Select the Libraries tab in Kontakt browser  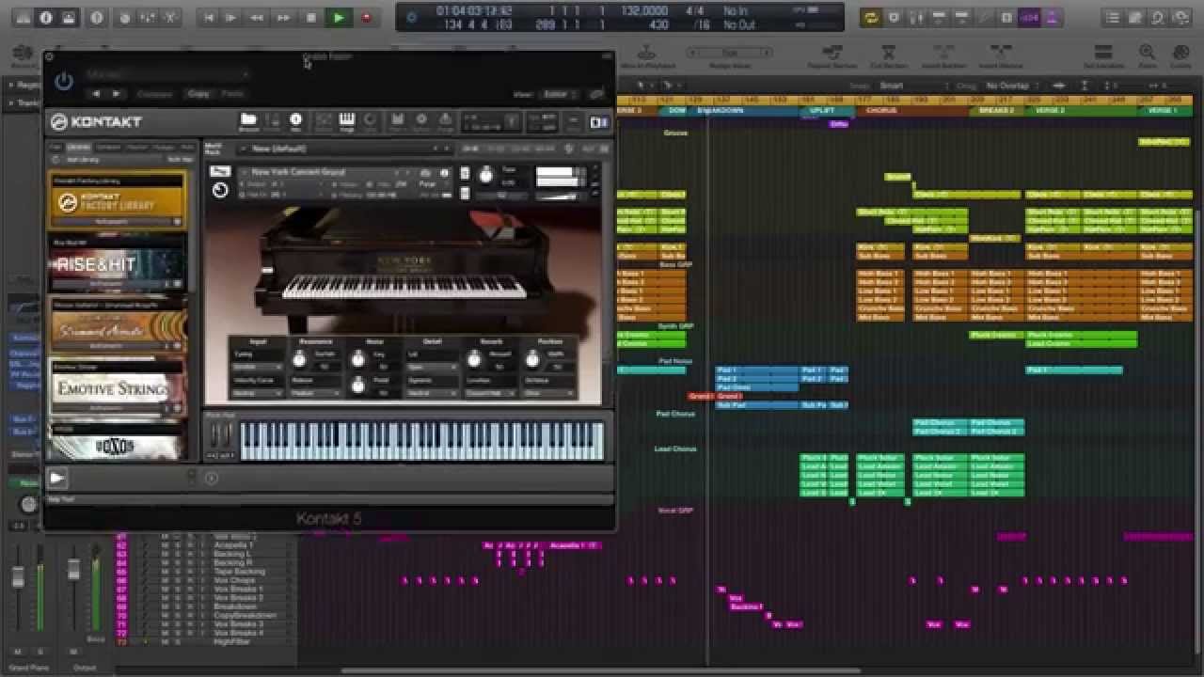(x=78, y=148)
